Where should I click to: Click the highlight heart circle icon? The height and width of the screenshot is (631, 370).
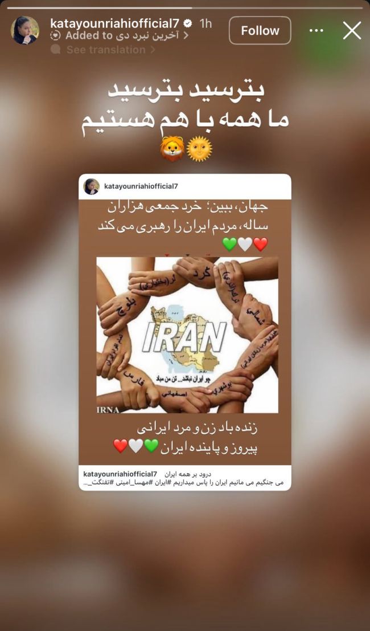tap(55, 36)
